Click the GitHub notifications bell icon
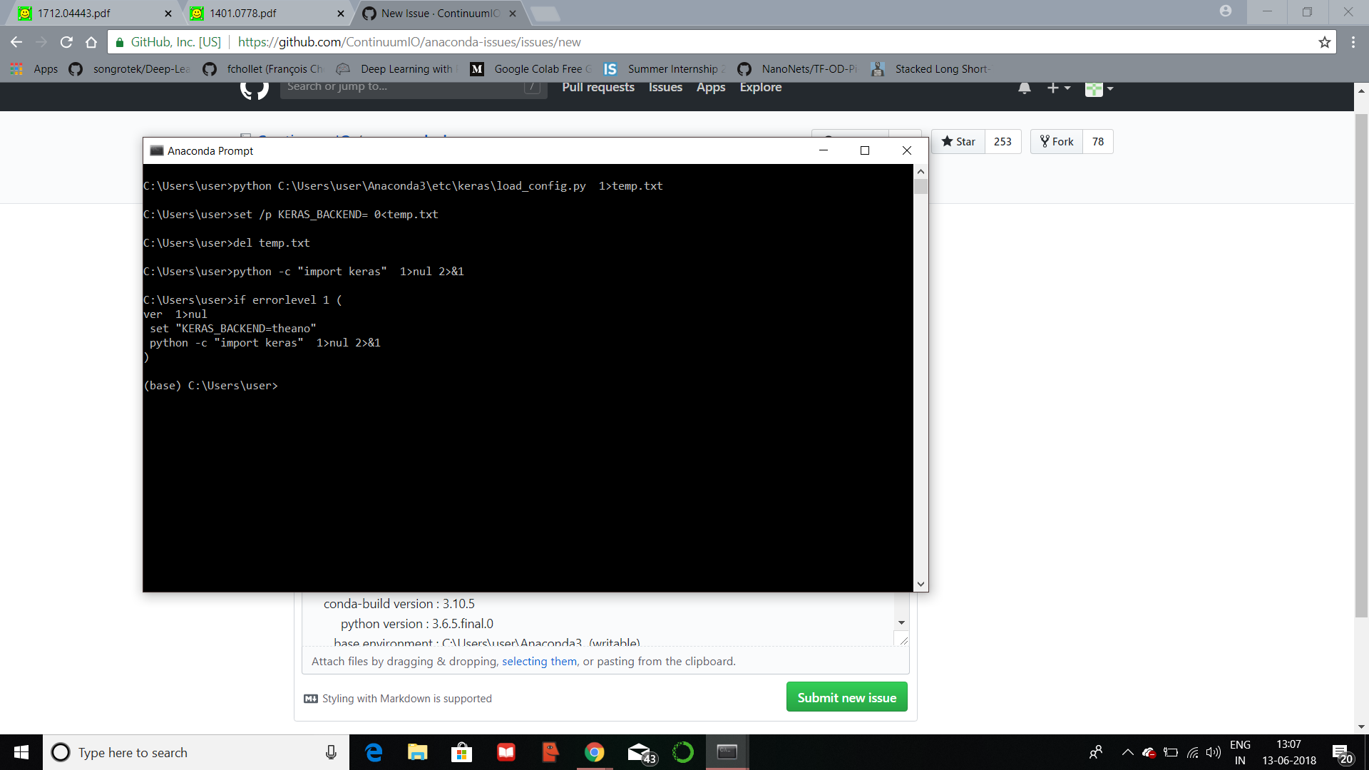Image resolution: width=1369 pixels, height=770 pixels. point(1024,88)
